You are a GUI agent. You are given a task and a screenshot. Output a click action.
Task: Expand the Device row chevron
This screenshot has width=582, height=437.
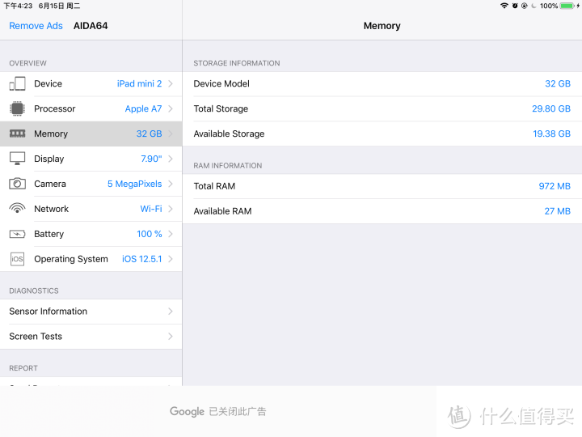coord(171,83)
